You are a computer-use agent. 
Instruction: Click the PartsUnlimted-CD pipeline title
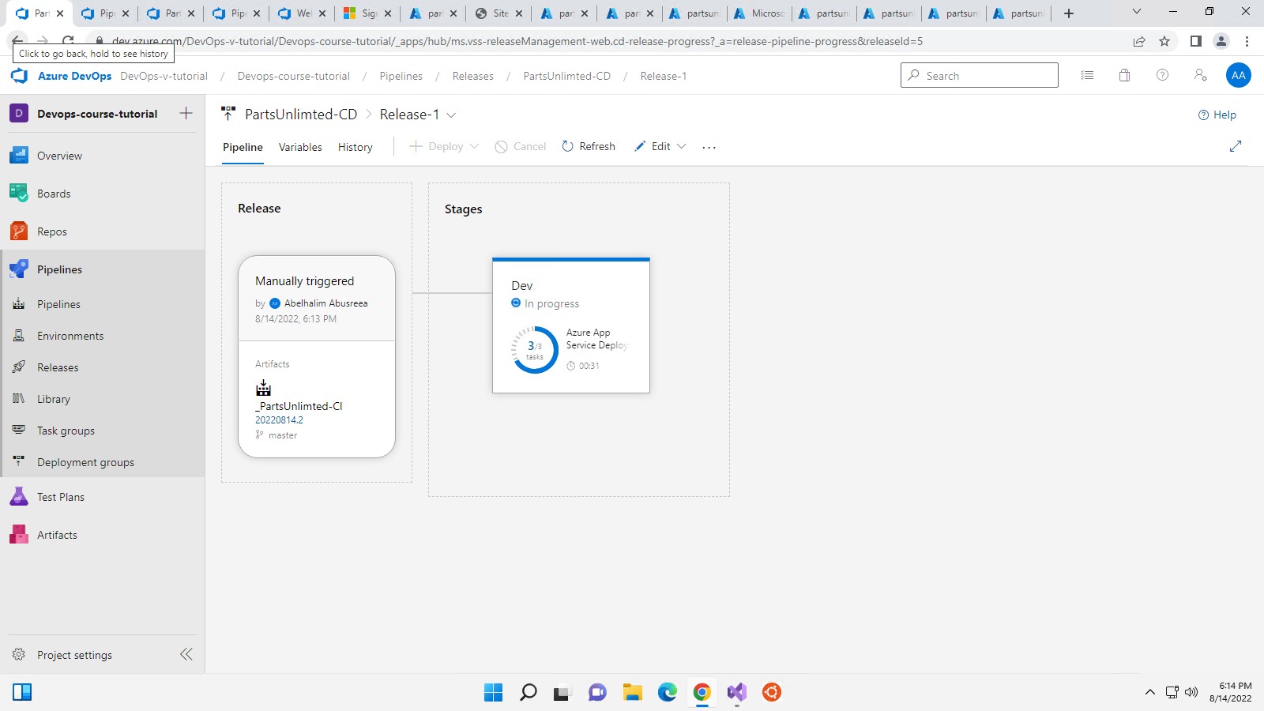(301, 115)
